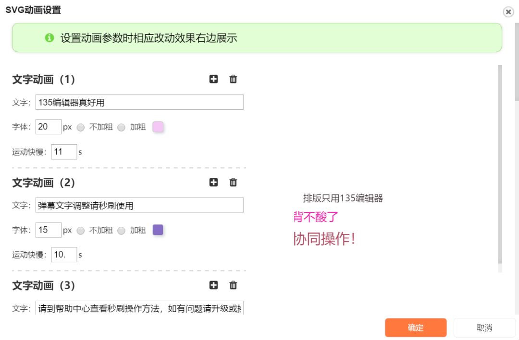Enable 加粗 radio in 文字动画（2）
Screen dimensions: 519x340
[121, 231]
